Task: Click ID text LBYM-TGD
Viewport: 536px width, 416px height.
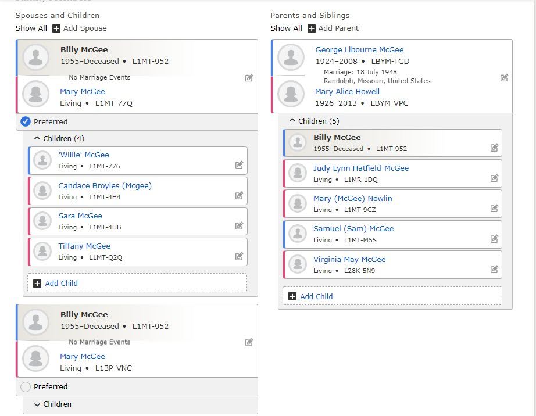Action: pyautogui.click(x=390, y=62)
